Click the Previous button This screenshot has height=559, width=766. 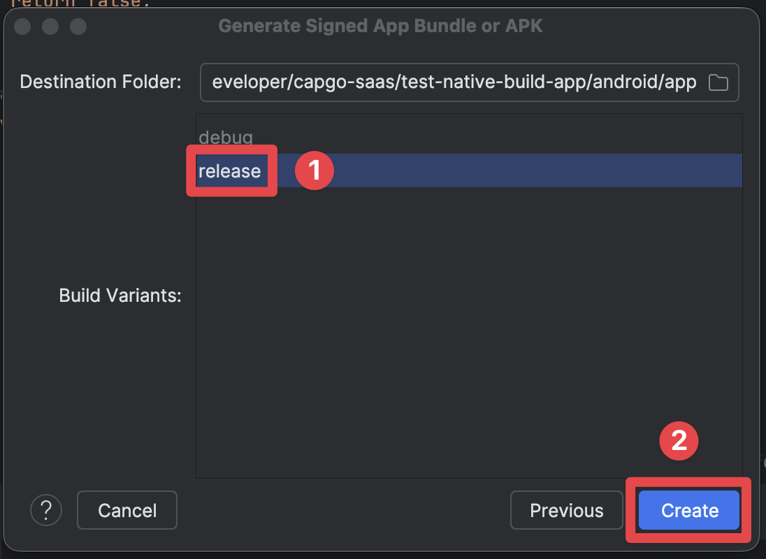coord(566,510)
